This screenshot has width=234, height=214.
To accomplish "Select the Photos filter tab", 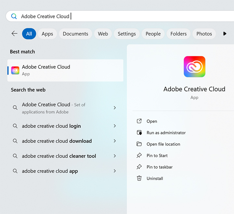I will [204, 34].
